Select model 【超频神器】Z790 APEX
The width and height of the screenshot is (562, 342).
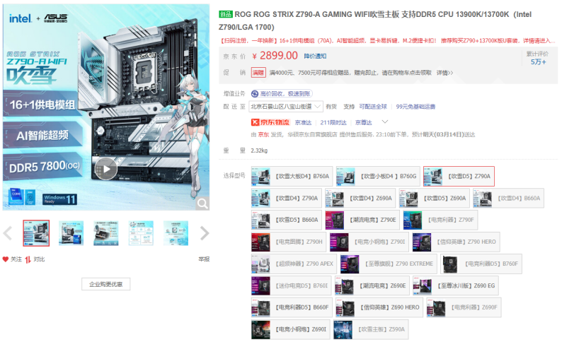[x=294, y=264]
